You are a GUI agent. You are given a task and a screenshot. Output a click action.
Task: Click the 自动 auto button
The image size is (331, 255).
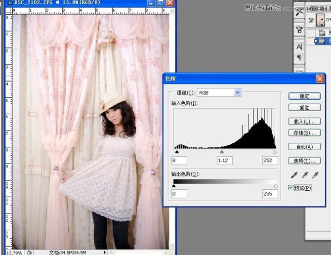[304, 147]
